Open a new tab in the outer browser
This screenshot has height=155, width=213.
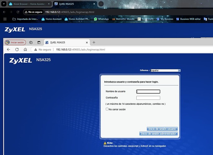pyautogui.click(x=101, y=4)
